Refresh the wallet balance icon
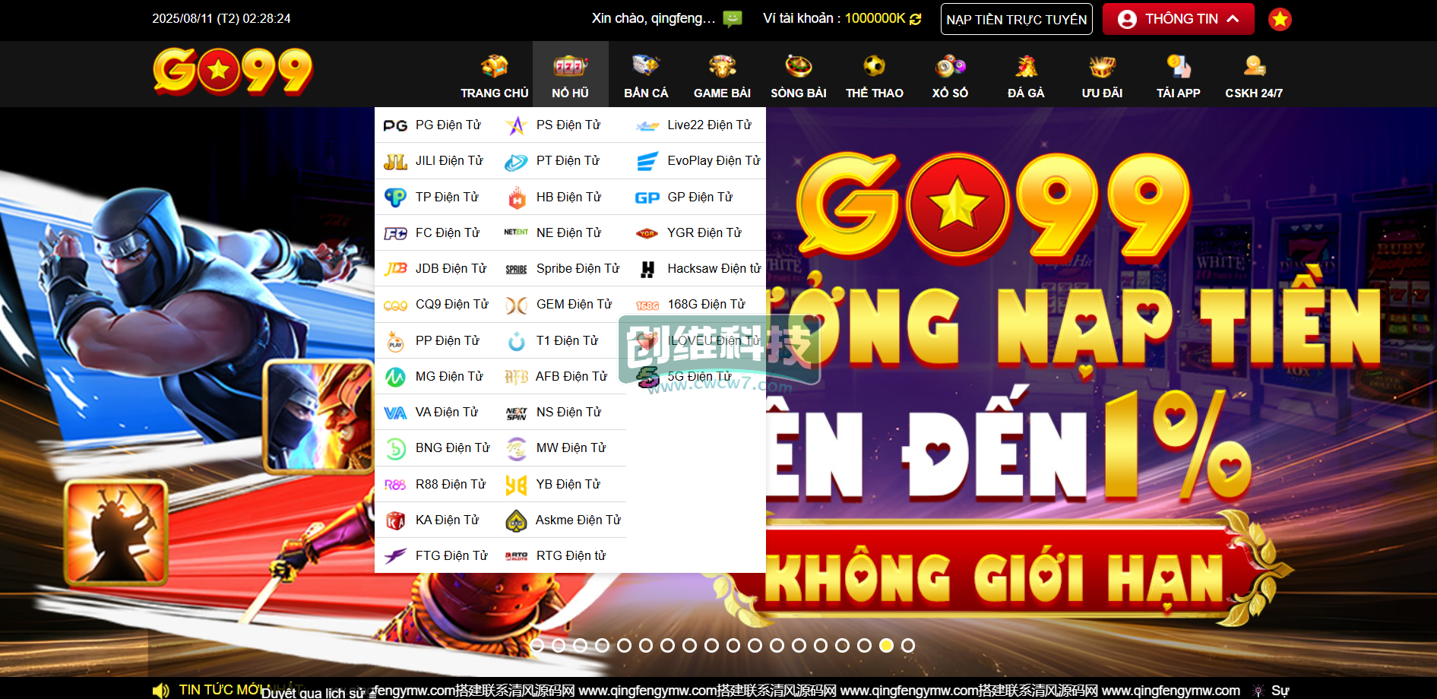 (x=916, y=19)
